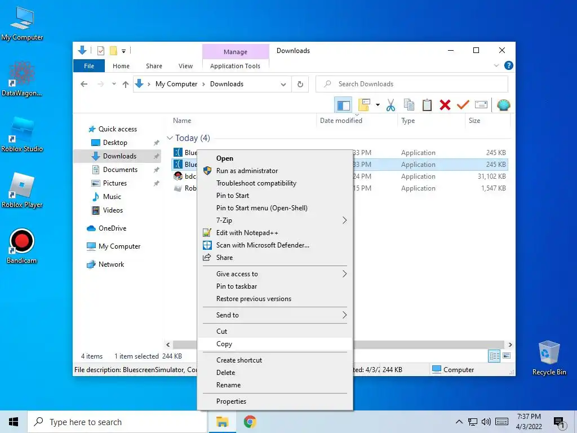This screenshot has width=577, height=433.
Task: Click the Refresh button next to address bar
Action: 300,85
